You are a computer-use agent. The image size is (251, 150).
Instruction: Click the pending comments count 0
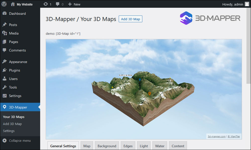coord(62,4)
